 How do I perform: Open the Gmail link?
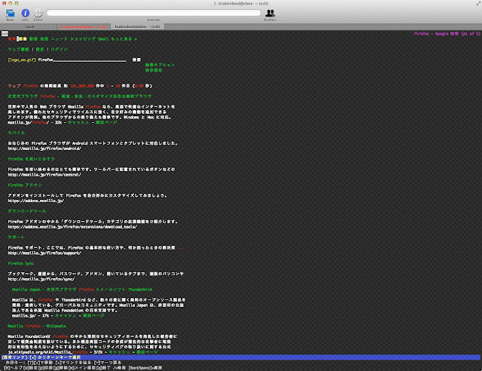pos(103,38)
